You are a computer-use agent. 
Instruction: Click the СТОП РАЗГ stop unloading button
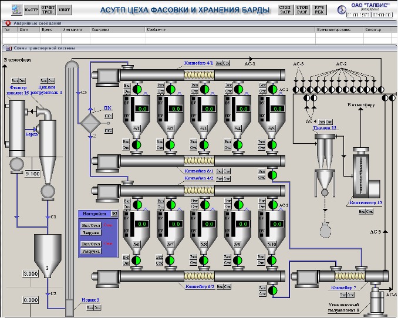coord(302,10)
